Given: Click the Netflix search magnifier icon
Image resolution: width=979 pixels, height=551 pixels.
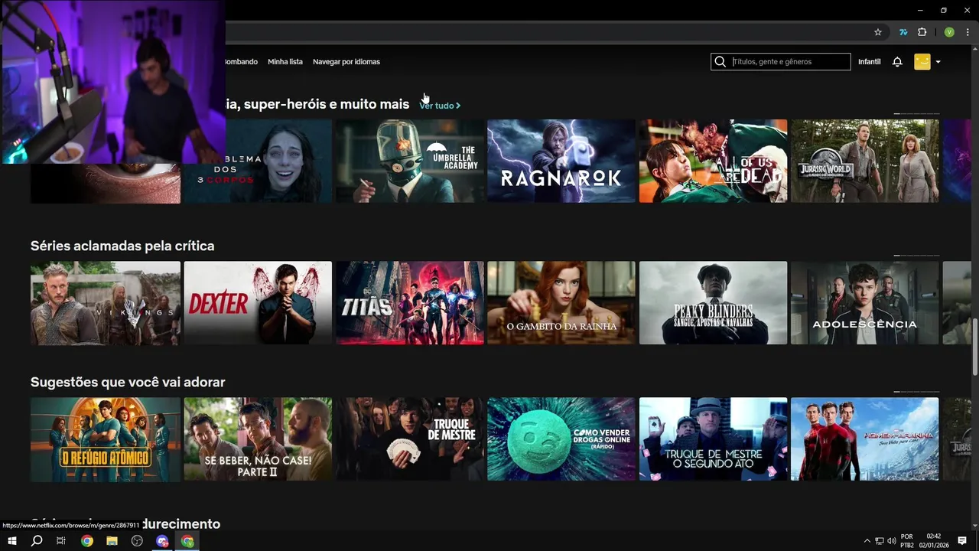Looking at the screenshot, I should [720, 62].
